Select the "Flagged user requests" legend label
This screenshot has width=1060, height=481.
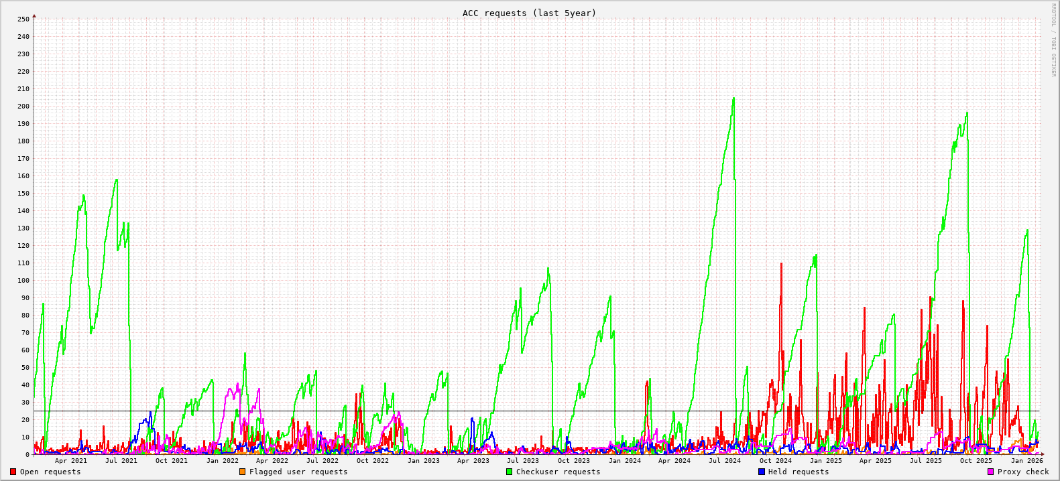tap(298, 472)
